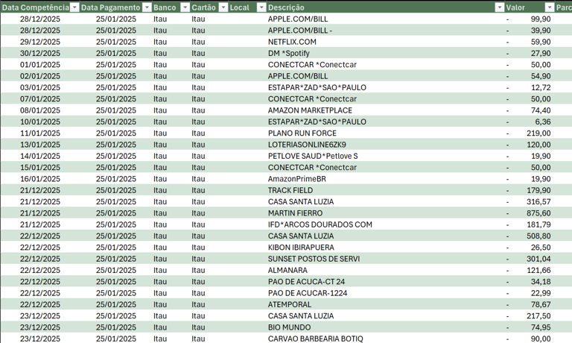Select the value 181,79
The width and height of the screenshot is (572, 343).
(x=538, y=224)
